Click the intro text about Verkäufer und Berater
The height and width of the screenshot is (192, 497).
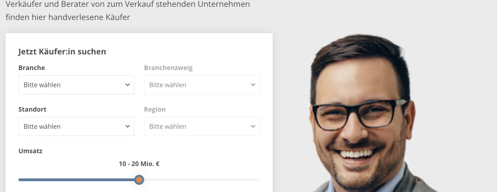[128, 11]
